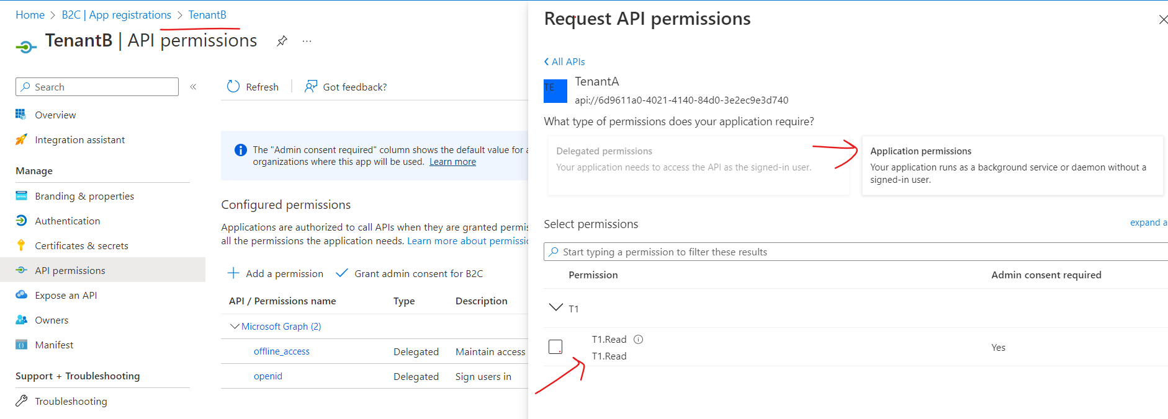1168x419 pixels.
Task: Click the Authentication arrow icon
Action: coord(21,221)
